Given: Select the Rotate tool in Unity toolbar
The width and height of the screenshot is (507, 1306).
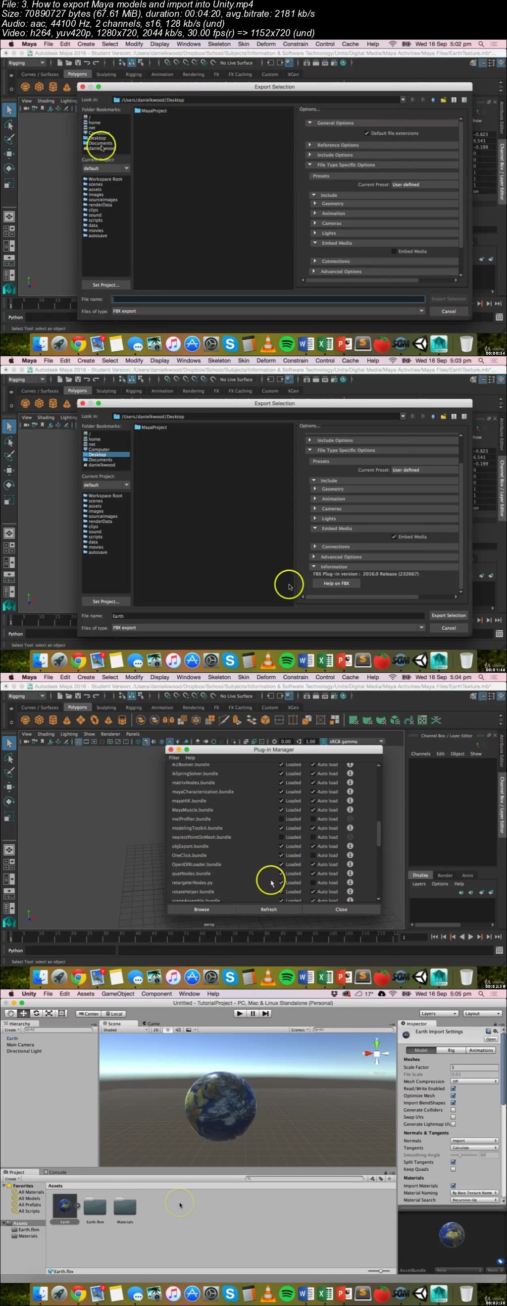Looking at the screenshot, I should pyautogui.click(x=36, y=1014).
